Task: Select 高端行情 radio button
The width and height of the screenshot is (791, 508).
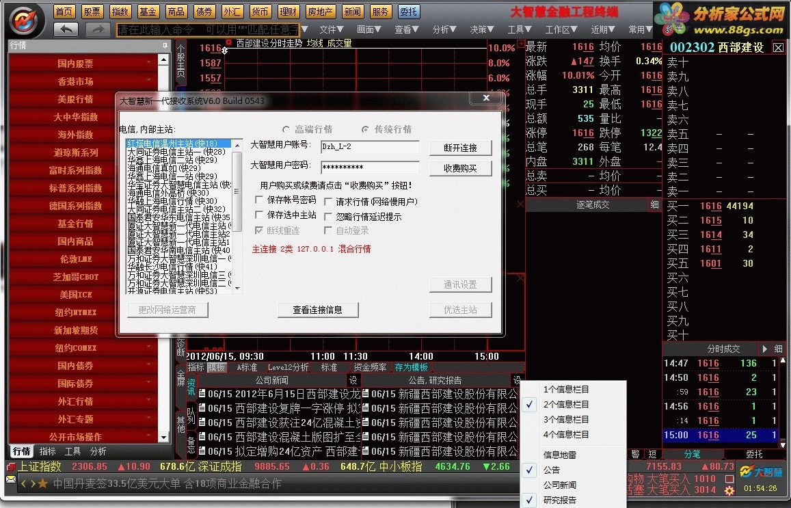Action: point(286,130)
